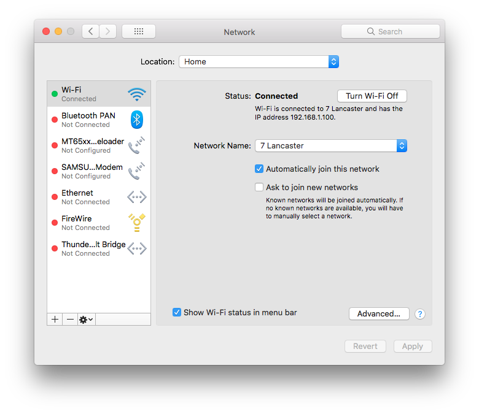Click into the Search field
The height and width of the screenshot is (414, 479).
click(x=391, y=31)
